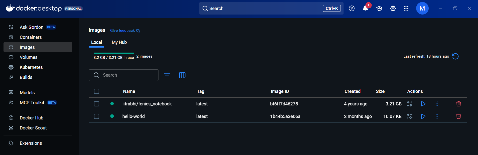Select Images in the sidebar
This screenshot has height=155, width=478.
(38, 47)
